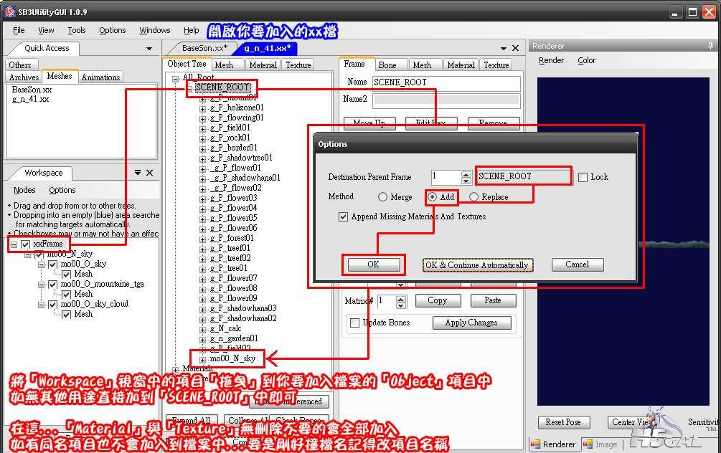Open the Workspace panel window-position arrow

pos(138,173)
